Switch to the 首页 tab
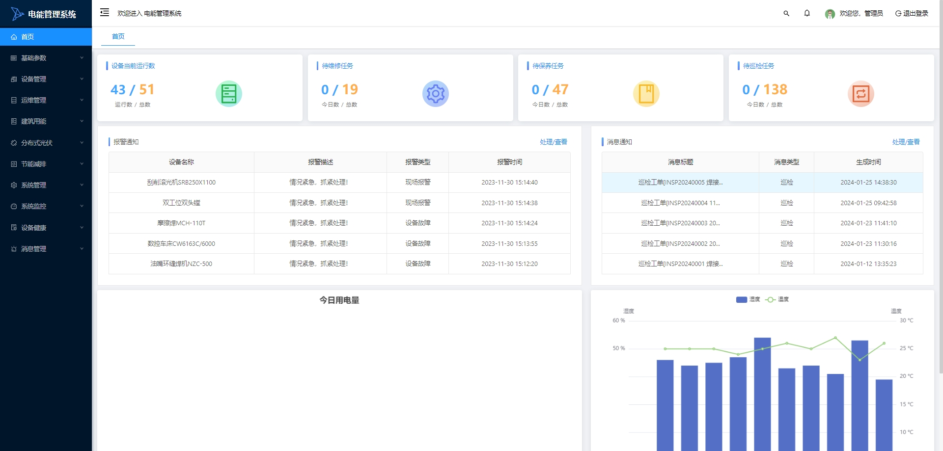The width and height of the screenshot is (943, 451). pos(118,36)
